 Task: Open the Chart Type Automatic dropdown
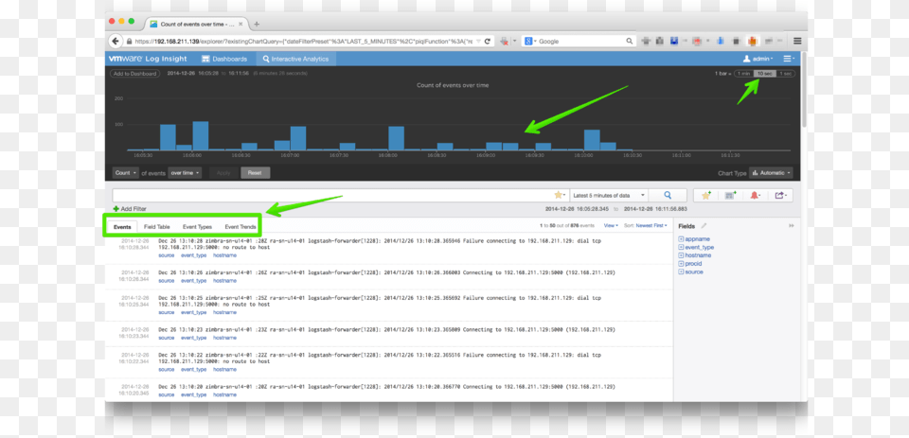coord(771,173)
